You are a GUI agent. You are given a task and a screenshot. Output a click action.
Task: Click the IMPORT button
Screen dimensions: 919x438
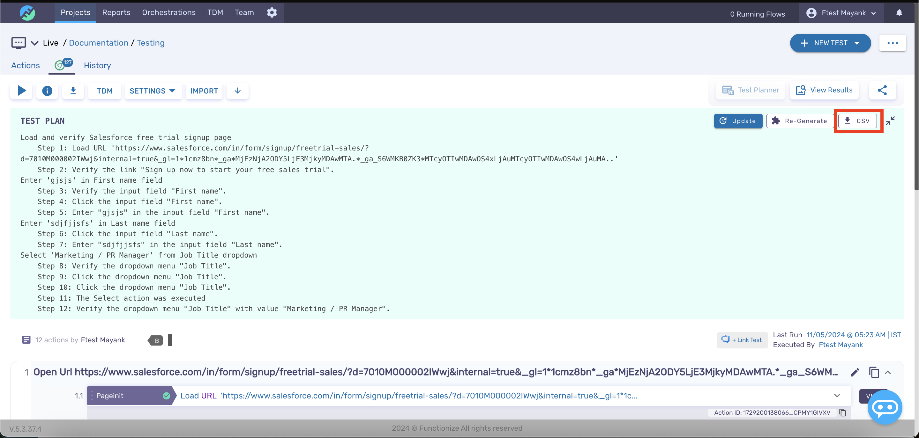pos(204,91)
